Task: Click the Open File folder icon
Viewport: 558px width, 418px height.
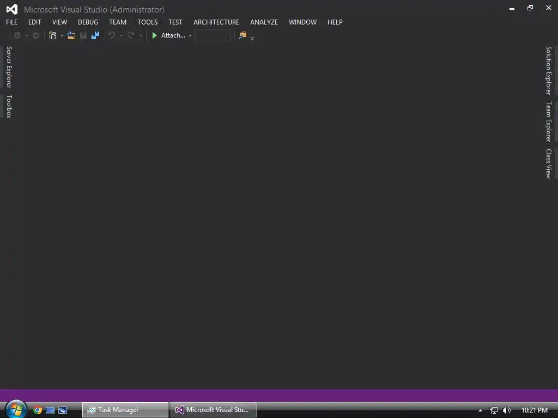Action: [x=71, y=35]
